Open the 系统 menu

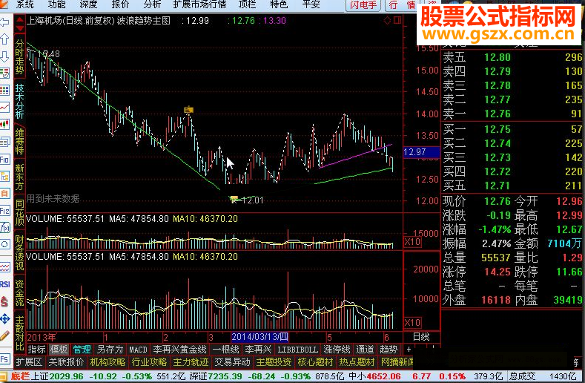click(x=24, y=5)
